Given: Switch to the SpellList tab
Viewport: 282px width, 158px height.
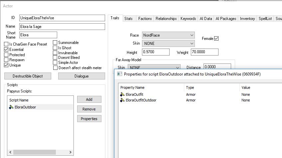Looking at the screenshot, I should click(265, 19).
